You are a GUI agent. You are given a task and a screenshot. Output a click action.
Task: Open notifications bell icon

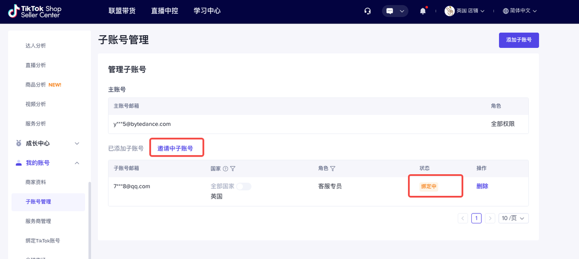(x=423, y=11)
